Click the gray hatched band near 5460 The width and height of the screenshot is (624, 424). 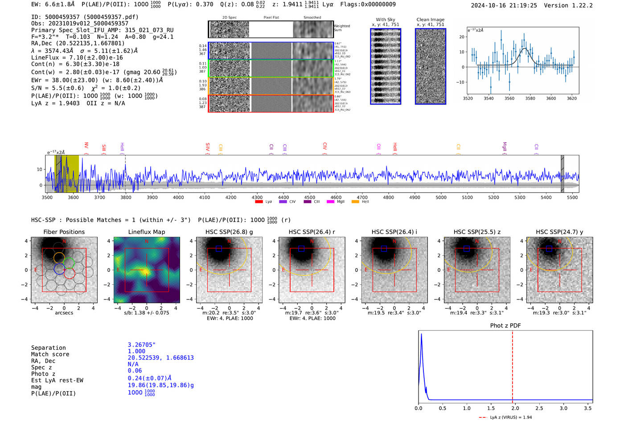(562, 174)
